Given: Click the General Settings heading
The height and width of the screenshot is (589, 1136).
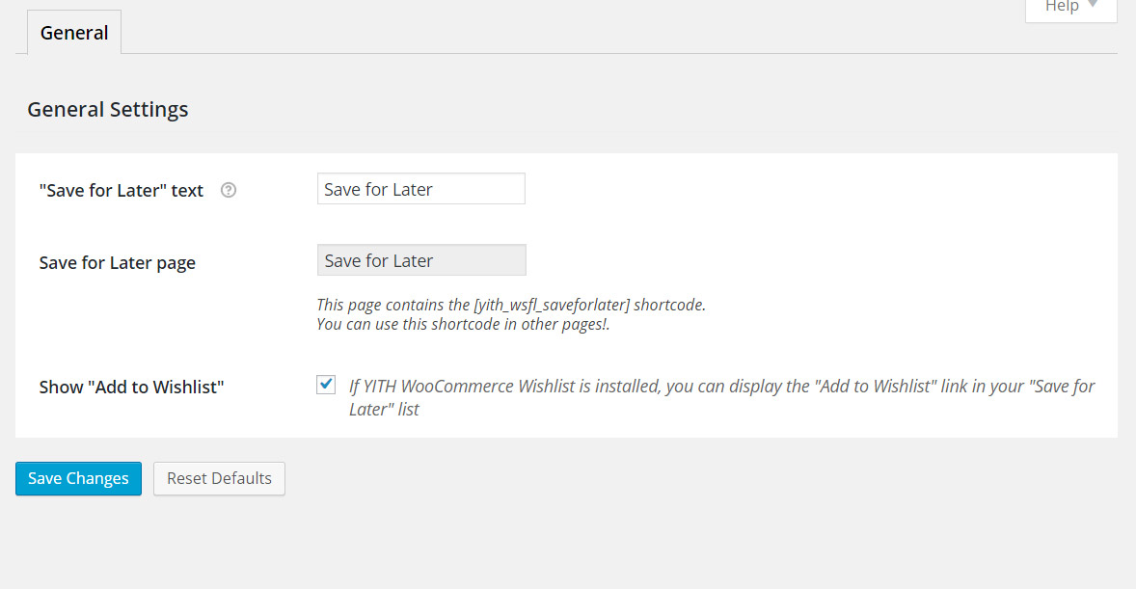Looking at the screenshot, I should coord(108,109).
